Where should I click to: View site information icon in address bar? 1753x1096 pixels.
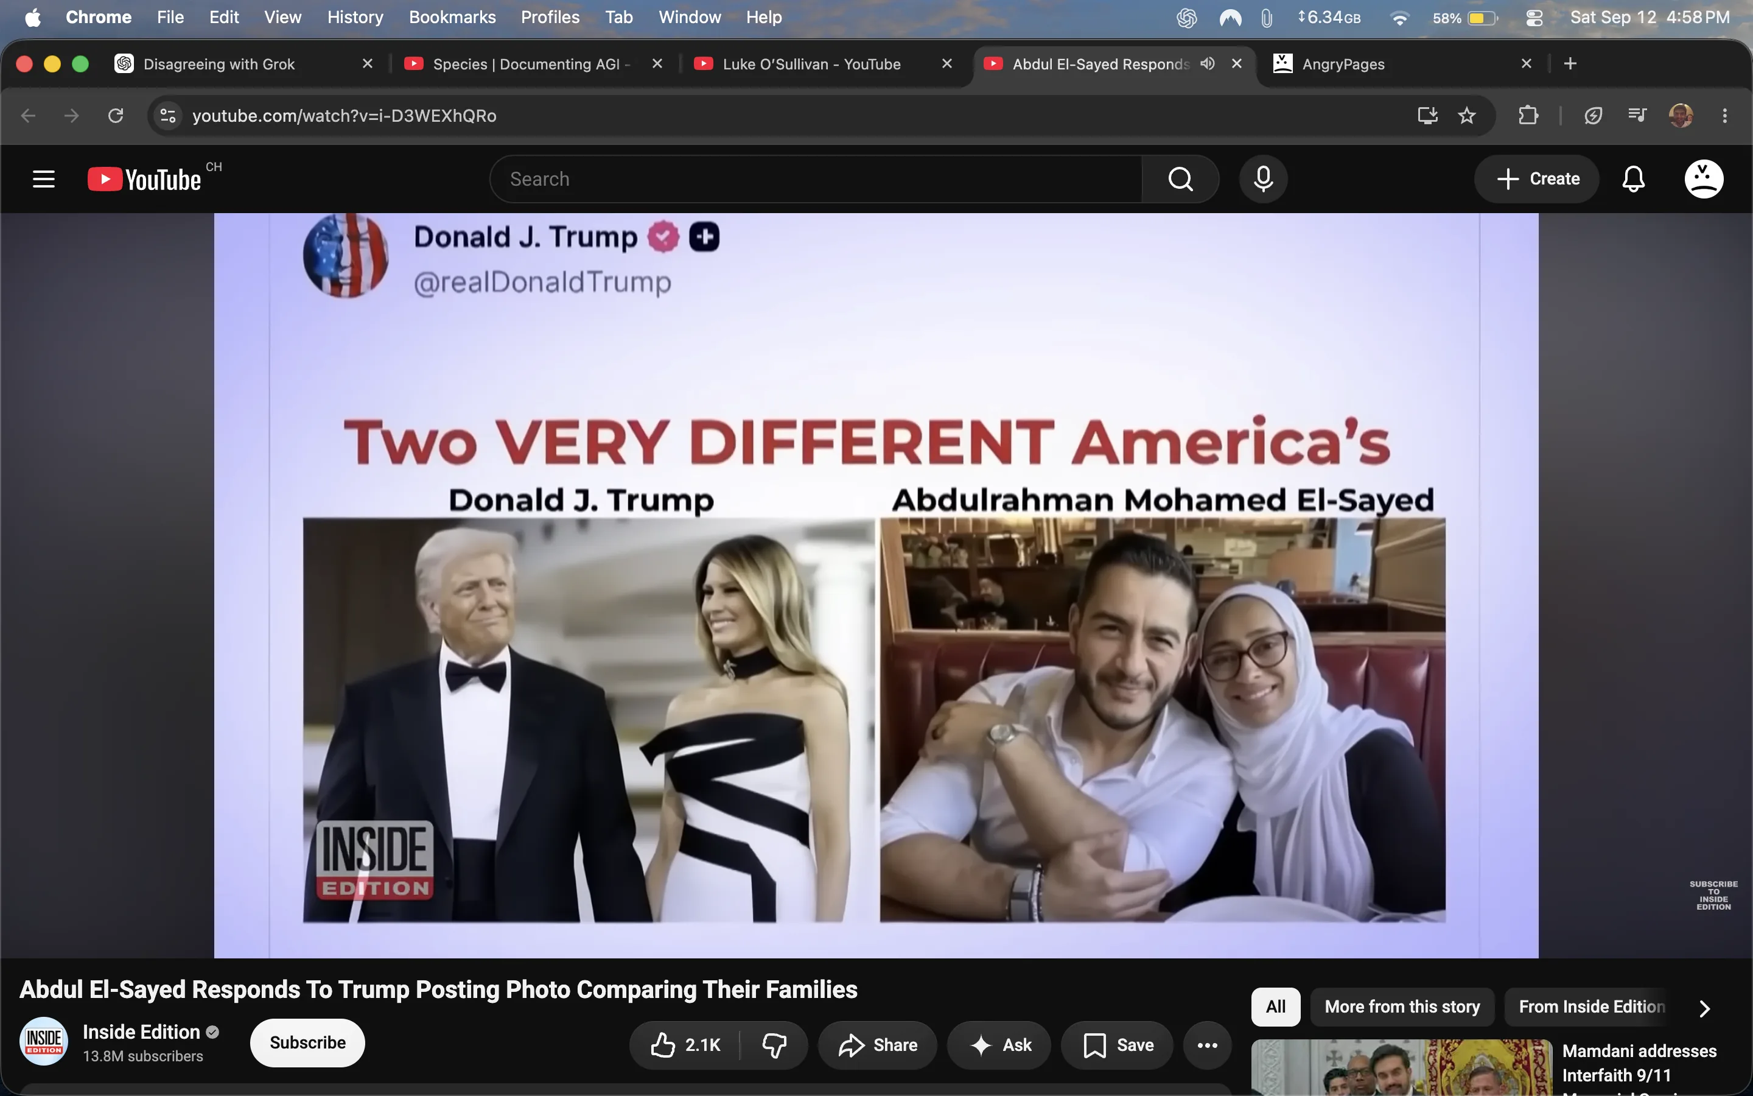(168, 115)
